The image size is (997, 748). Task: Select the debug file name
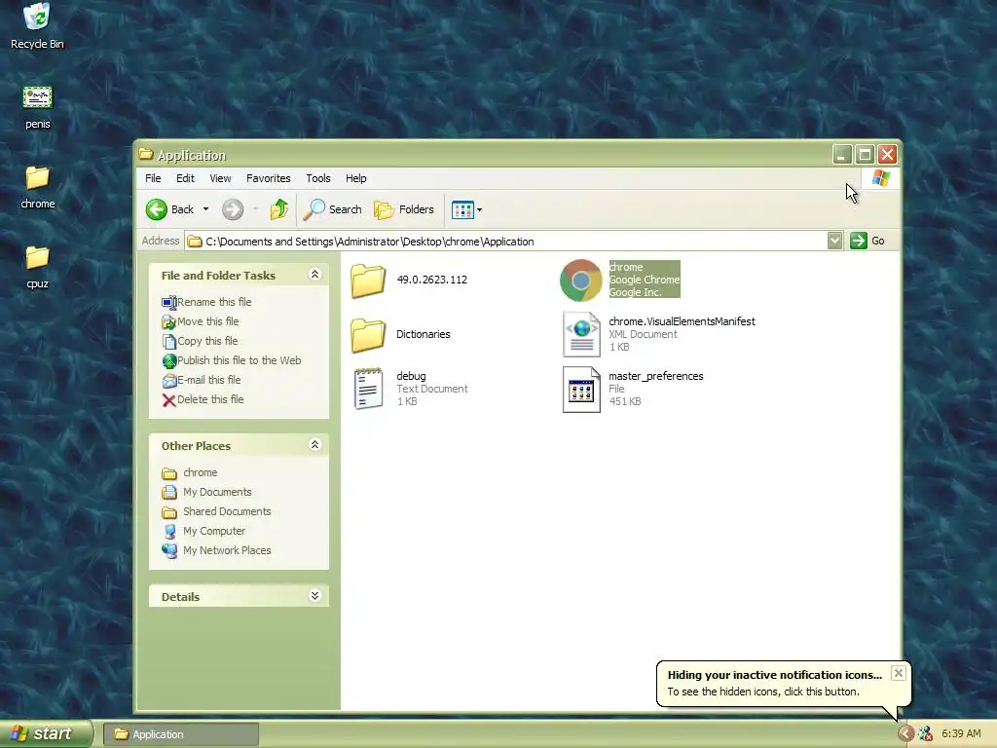coord(411,377)
